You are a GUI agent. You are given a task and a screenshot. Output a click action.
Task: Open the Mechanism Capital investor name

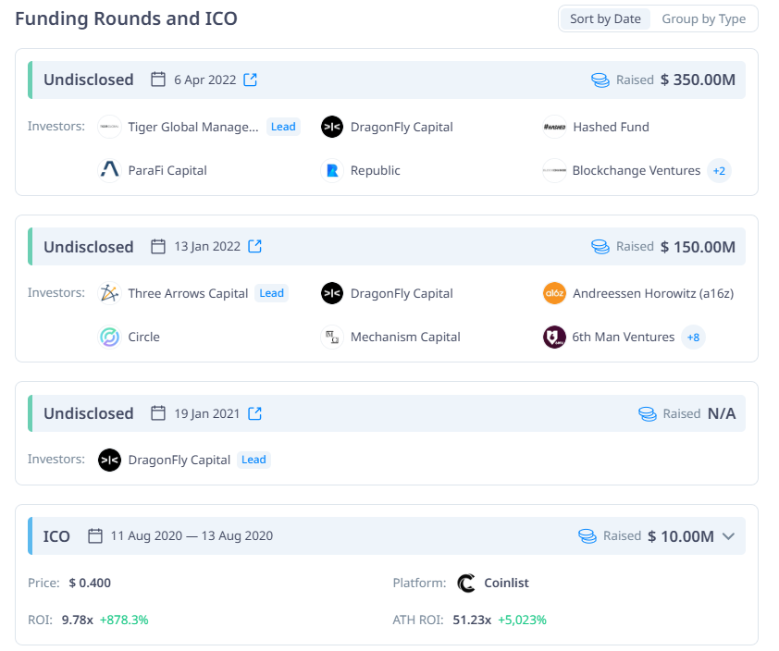(405, 338)
